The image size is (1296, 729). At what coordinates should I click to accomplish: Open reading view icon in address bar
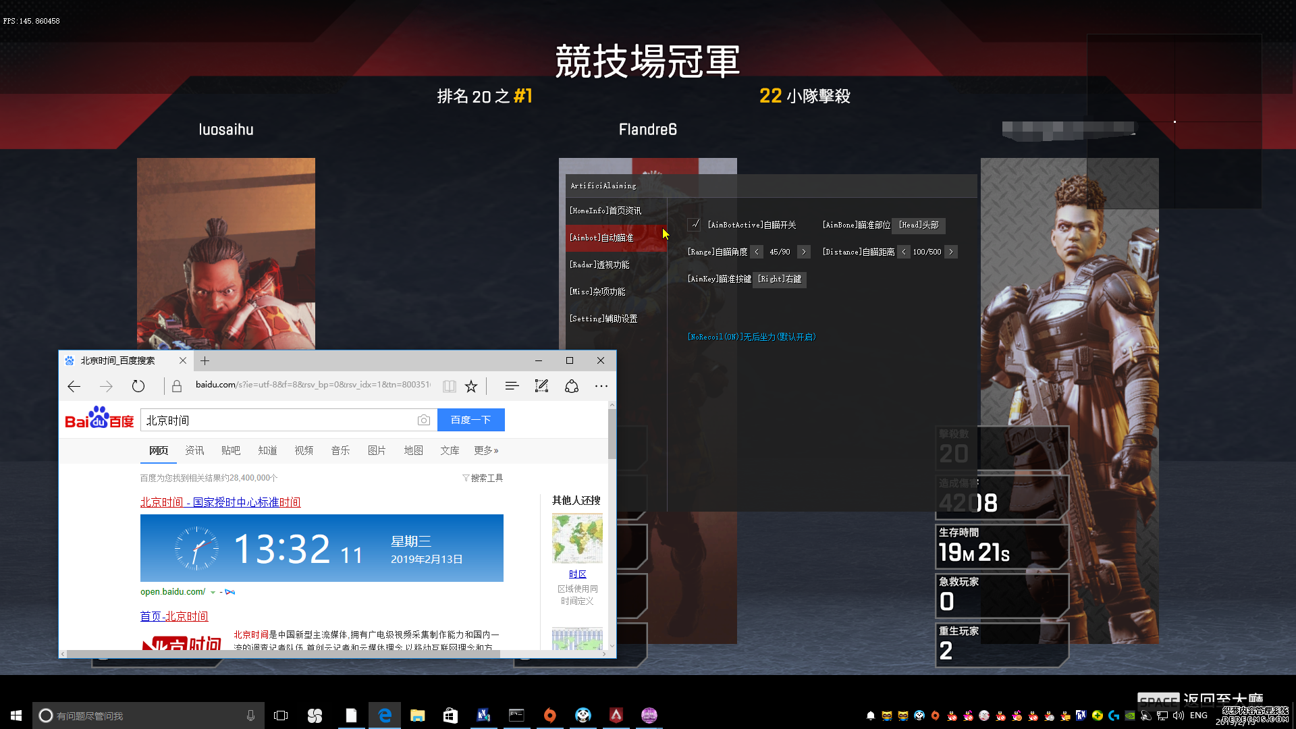point(449,386)
